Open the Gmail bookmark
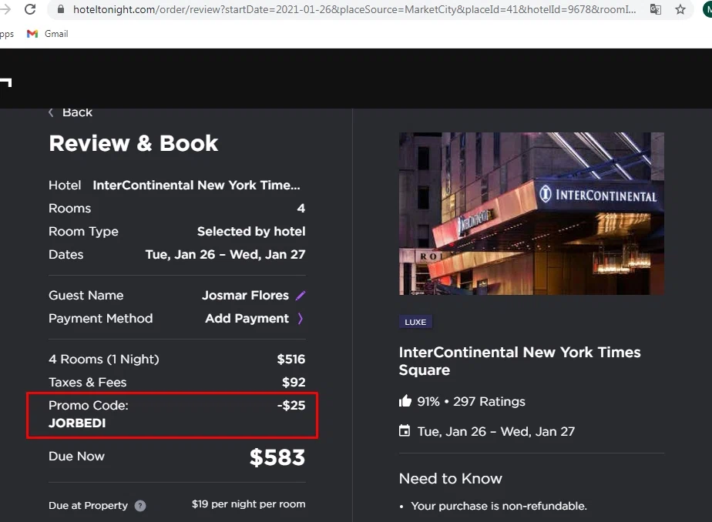 coord(47,34)
